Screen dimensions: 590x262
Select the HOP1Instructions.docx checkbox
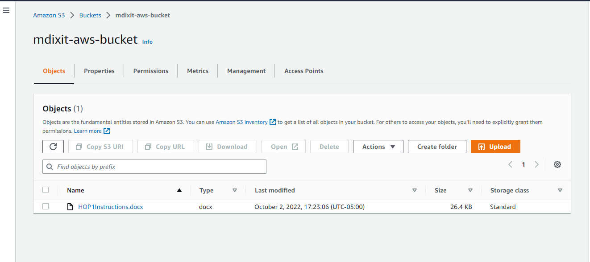point(46,206)
